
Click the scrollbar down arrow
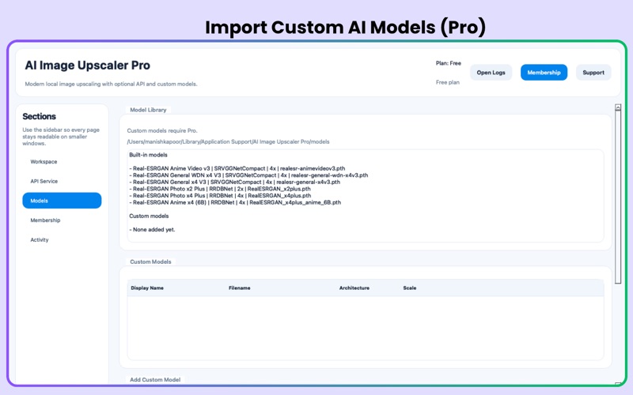pyautogui.click(x=618, y=384)
